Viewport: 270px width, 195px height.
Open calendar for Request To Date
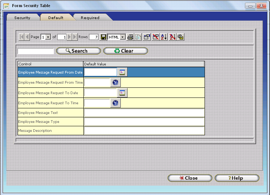122,93
